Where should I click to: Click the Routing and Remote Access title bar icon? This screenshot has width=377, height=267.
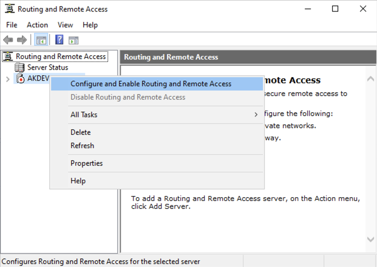tap(10, 9)
